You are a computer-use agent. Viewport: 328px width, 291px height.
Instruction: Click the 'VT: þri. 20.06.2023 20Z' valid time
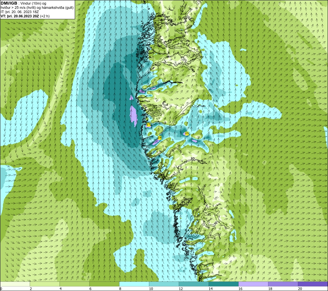coord(20,16)
